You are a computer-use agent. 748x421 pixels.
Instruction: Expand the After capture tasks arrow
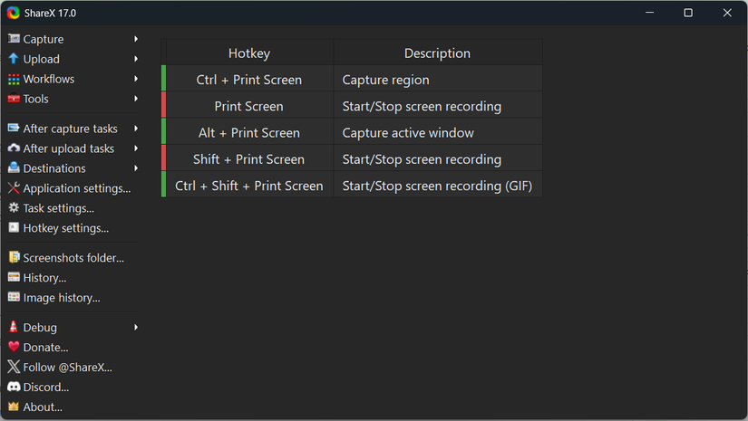[136, 129]
